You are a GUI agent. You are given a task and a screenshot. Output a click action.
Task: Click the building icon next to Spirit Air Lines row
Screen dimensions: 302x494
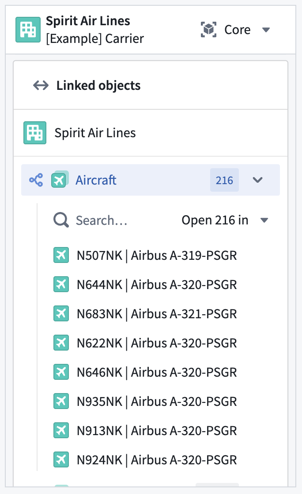pyautogui.click(x=34, y=132)
